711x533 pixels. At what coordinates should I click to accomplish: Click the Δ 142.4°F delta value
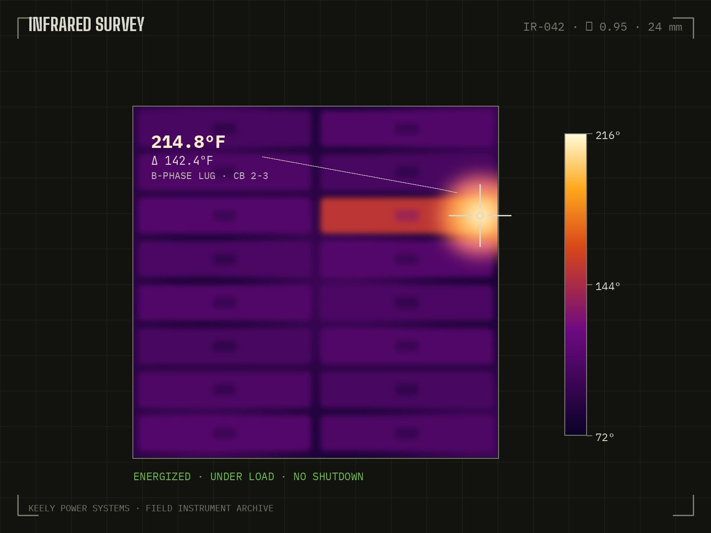coord(182,160)
